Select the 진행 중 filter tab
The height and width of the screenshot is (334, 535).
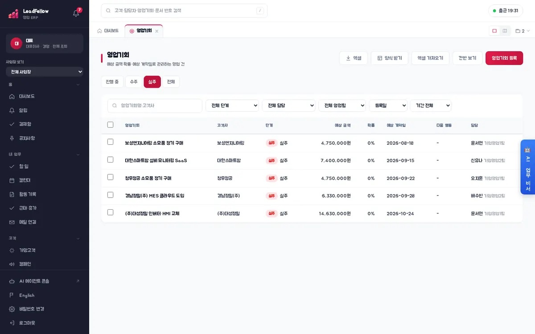(x=112, y=82)
